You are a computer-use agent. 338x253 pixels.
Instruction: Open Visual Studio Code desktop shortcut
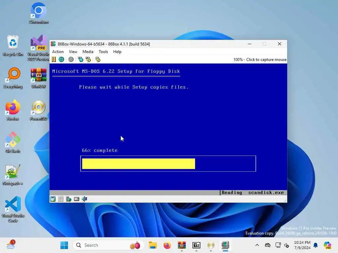click(x=13, y=209)
